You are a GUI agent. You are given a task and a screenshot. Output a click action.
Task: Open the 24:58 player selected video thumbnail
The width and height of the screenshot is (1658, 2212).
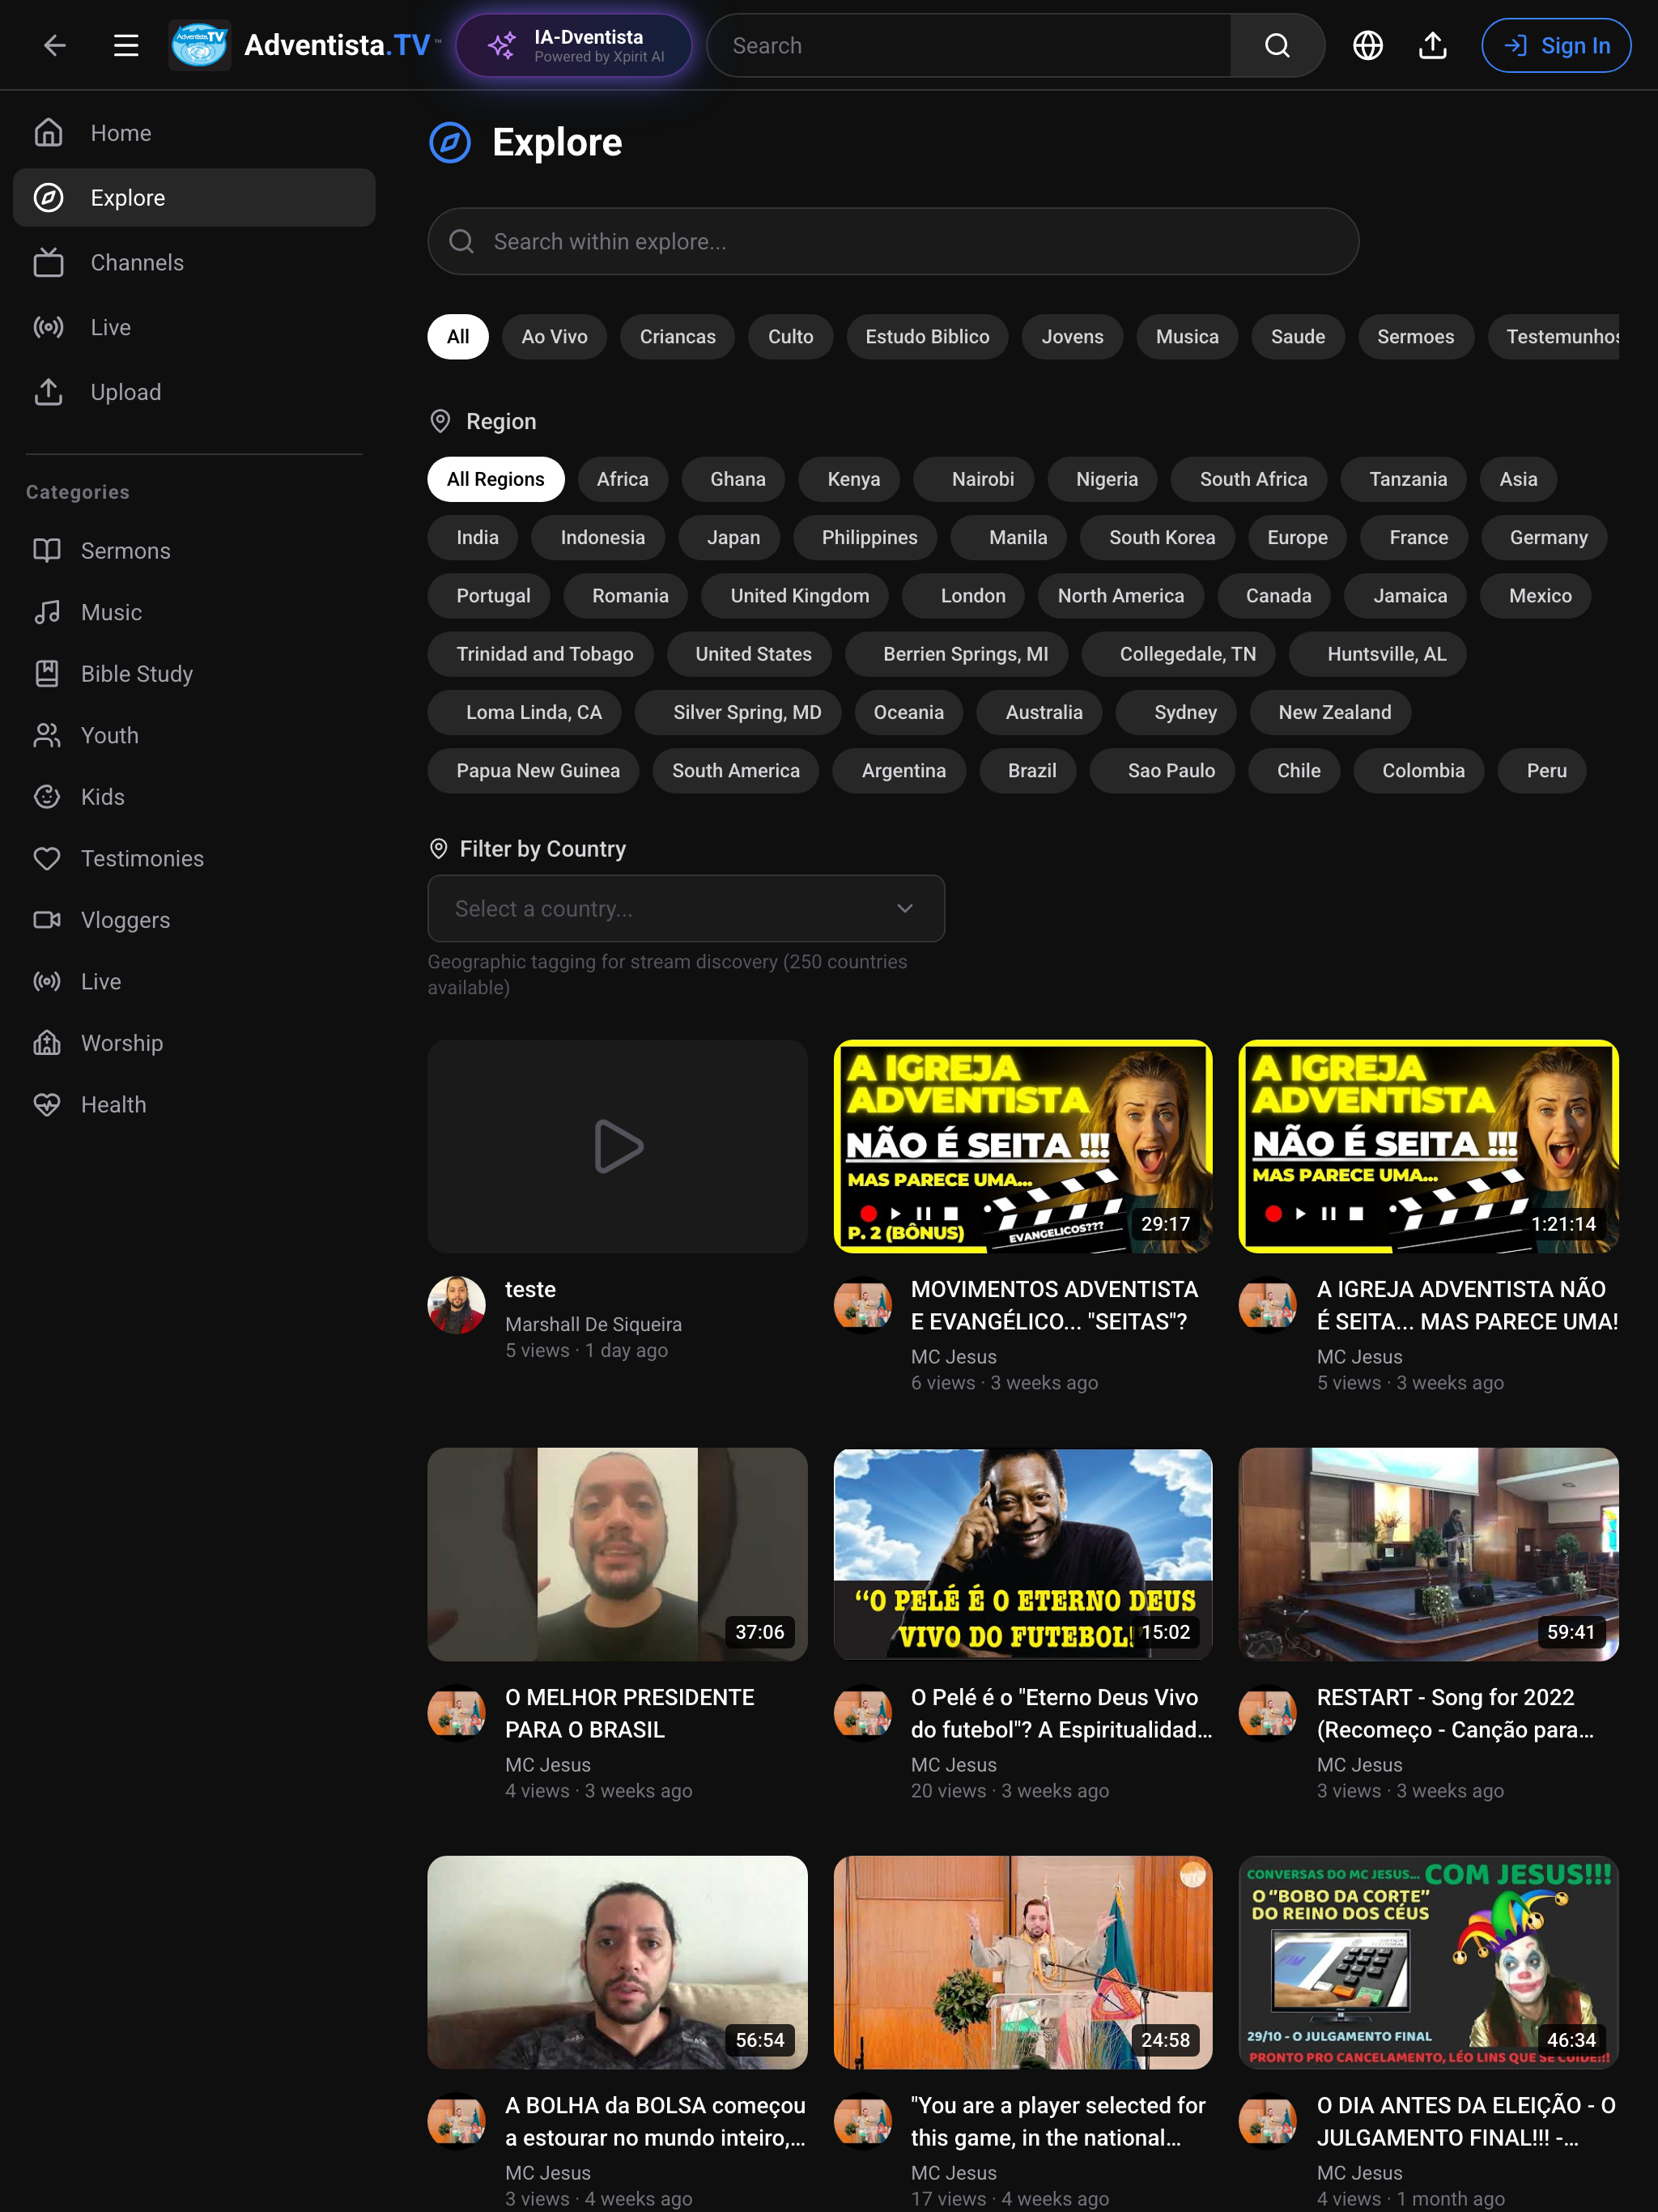(1023, 1962)
